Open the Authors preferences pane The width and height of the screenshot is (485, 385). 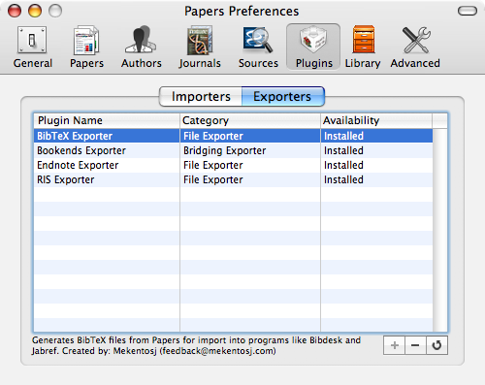tap(142, 47)
